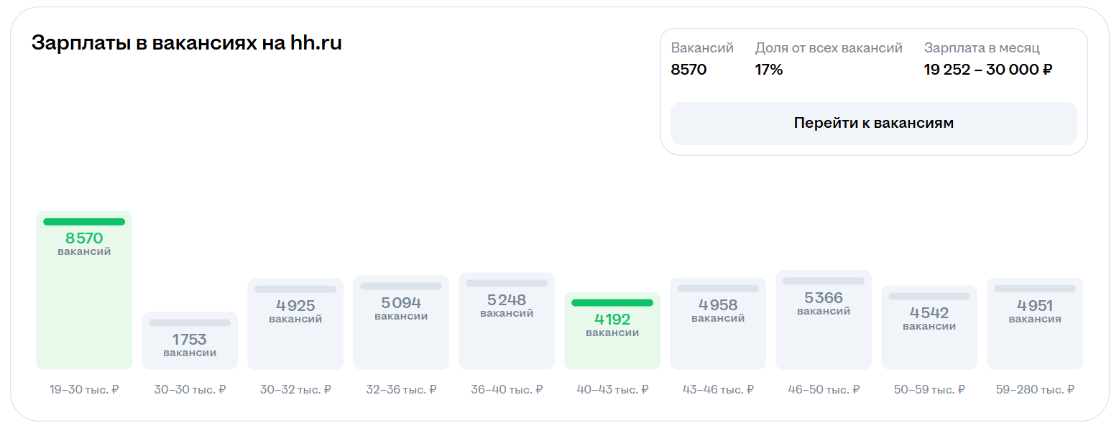Select the 8570 вакансий salary bar
The image size is (1119, 428).
click(x=84, y=290)
